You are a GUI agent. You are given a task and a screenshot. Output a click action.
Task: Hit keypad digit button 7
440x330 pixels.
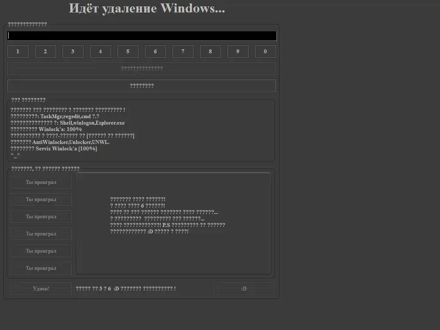coord(183,52)
